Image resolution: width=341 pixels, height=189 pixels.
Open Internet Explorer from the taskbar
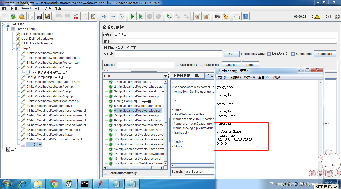[23, 184]
